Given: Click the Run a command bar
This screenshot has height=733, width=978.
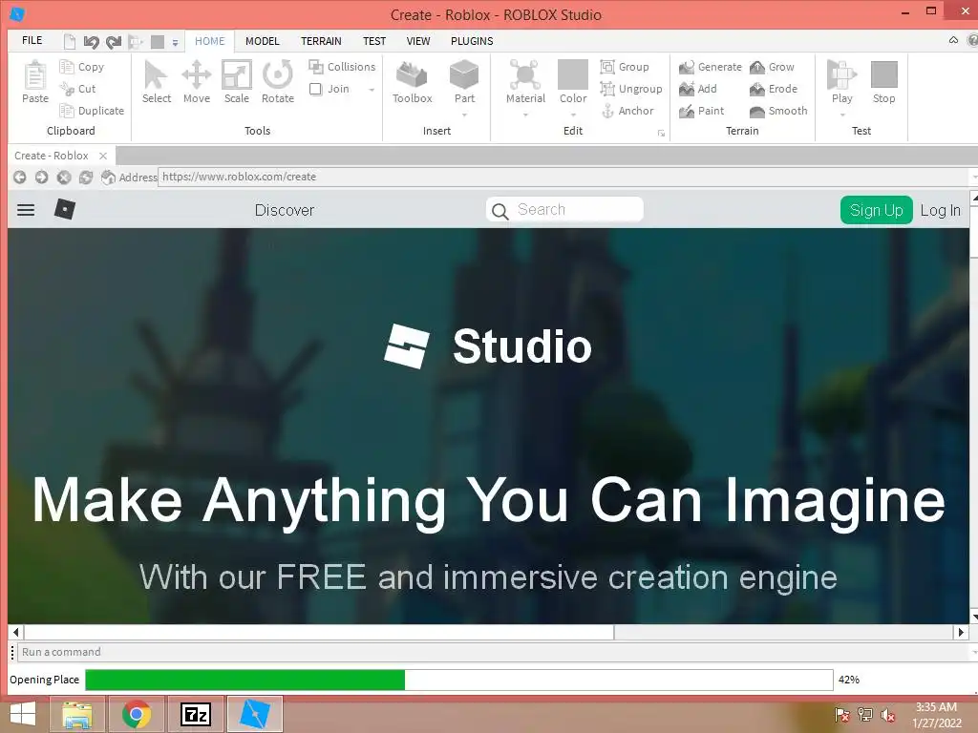Looking at the screenshot, I should [493, 652].
